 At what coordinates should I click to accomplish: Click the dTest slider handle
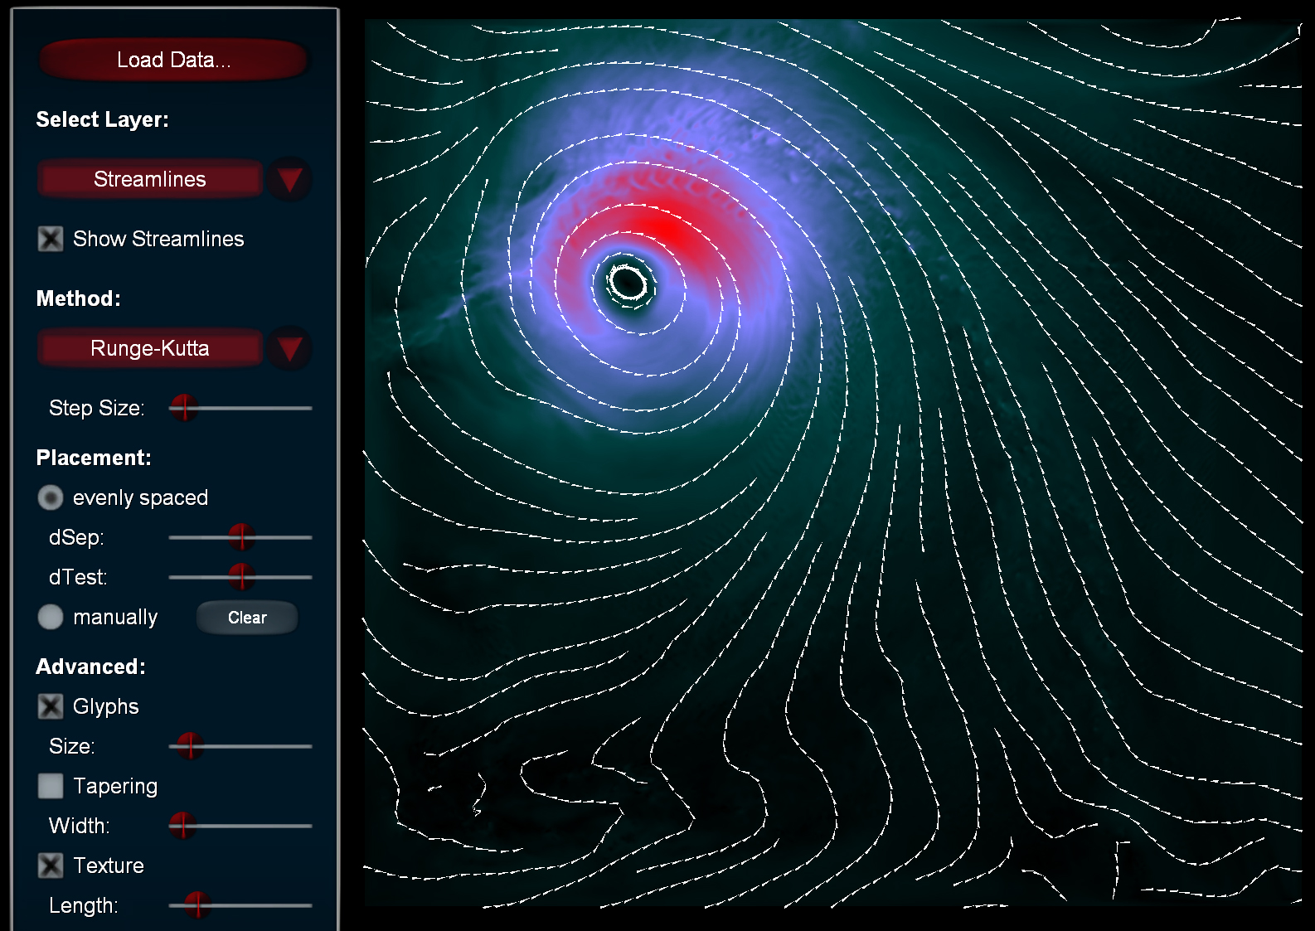click(x=241, y=577)
